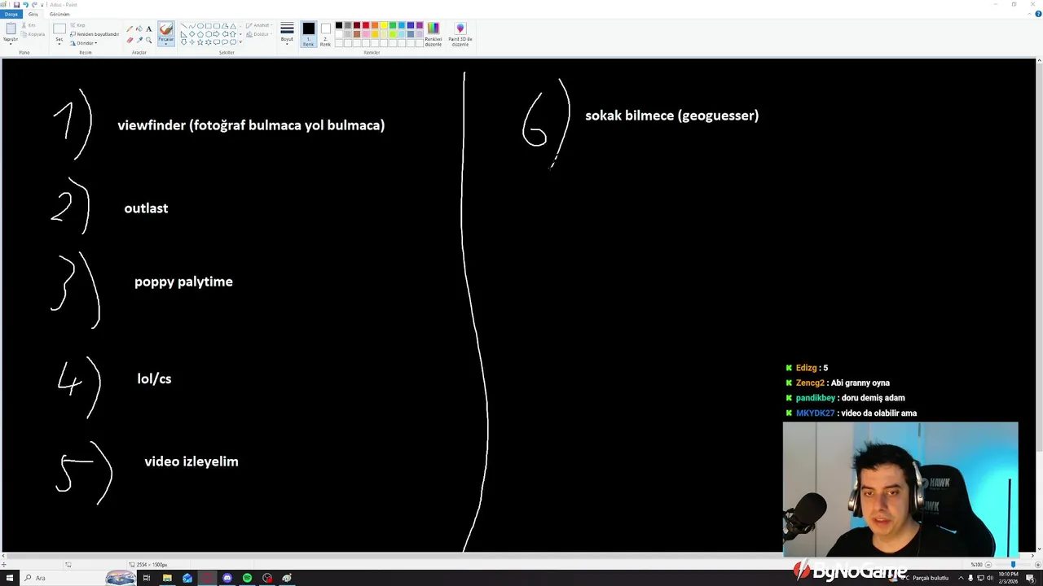Image resolution: width=1043 pixels, height=586 pixels.
Task: Select the Magnifier tool
Action: click(148, 40)
